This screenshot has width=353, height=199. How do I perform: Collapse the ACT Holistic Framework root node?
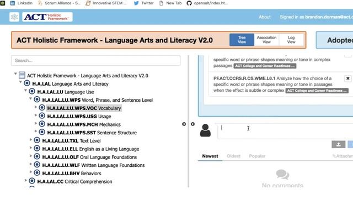pos(15,74)
